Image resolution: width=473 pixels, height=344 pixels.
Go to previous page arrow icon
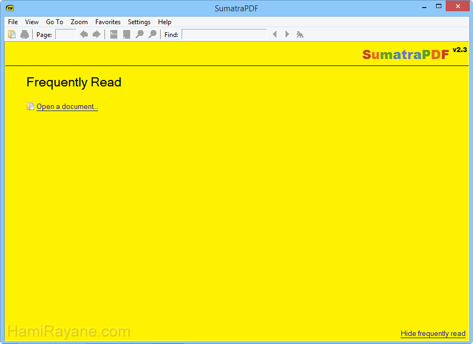tap(84, 34)
